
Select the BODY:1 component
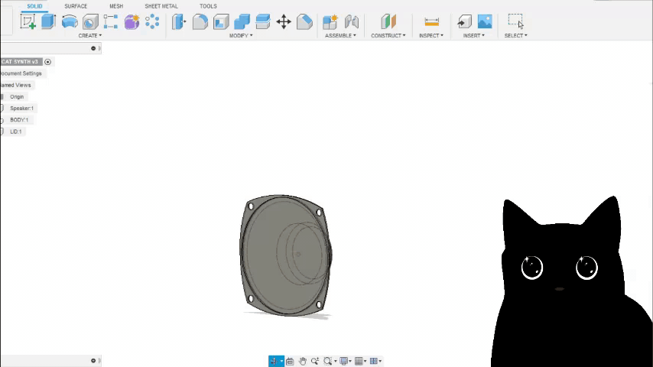point(19,120)
